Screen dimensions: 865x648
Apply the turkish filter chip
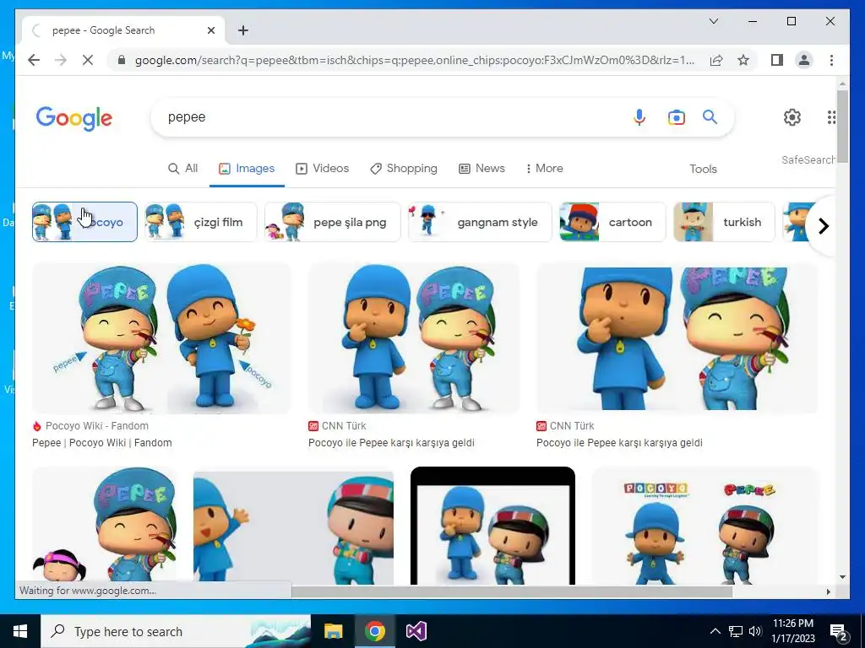point(724,222)
